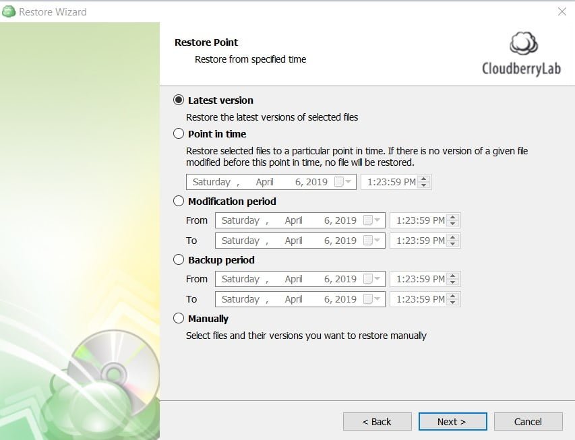Select the Manually restore option

(x=179, y=319)
